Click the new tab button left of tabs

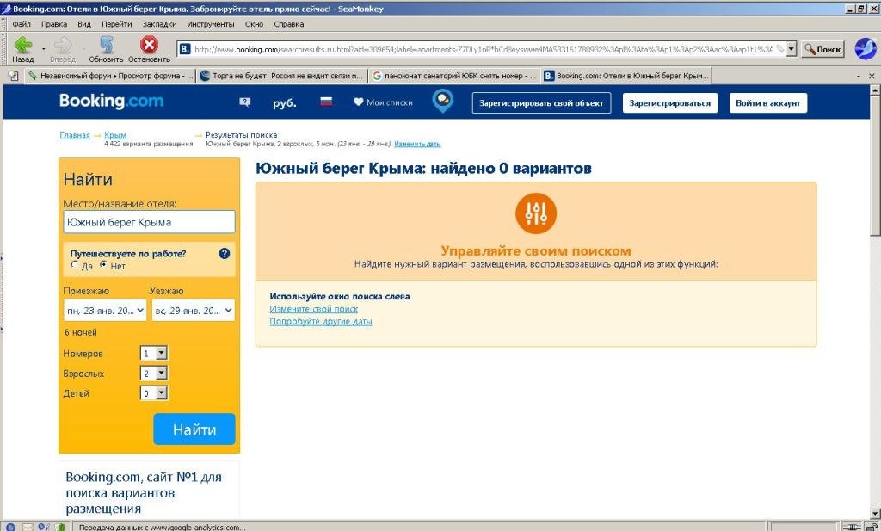point(14,75)
